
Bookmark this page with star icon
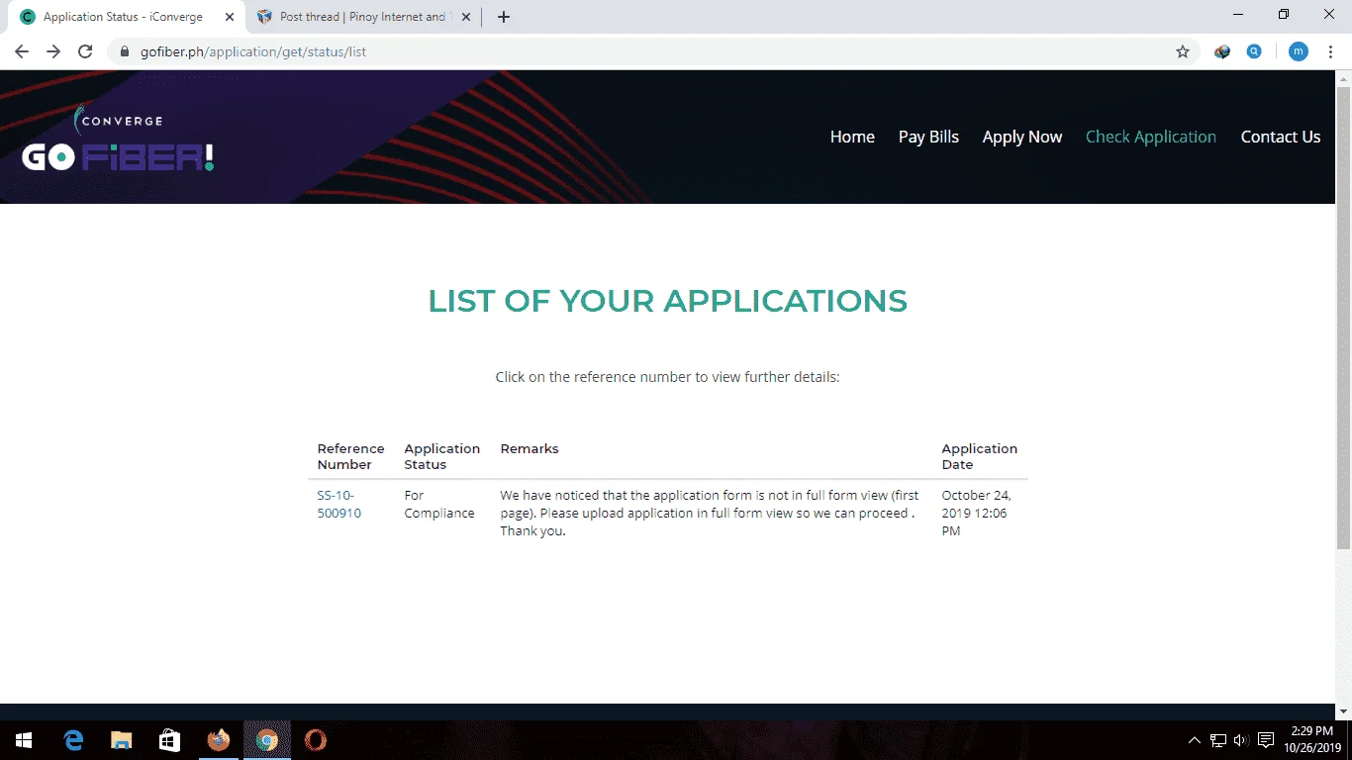(1183, 51)
